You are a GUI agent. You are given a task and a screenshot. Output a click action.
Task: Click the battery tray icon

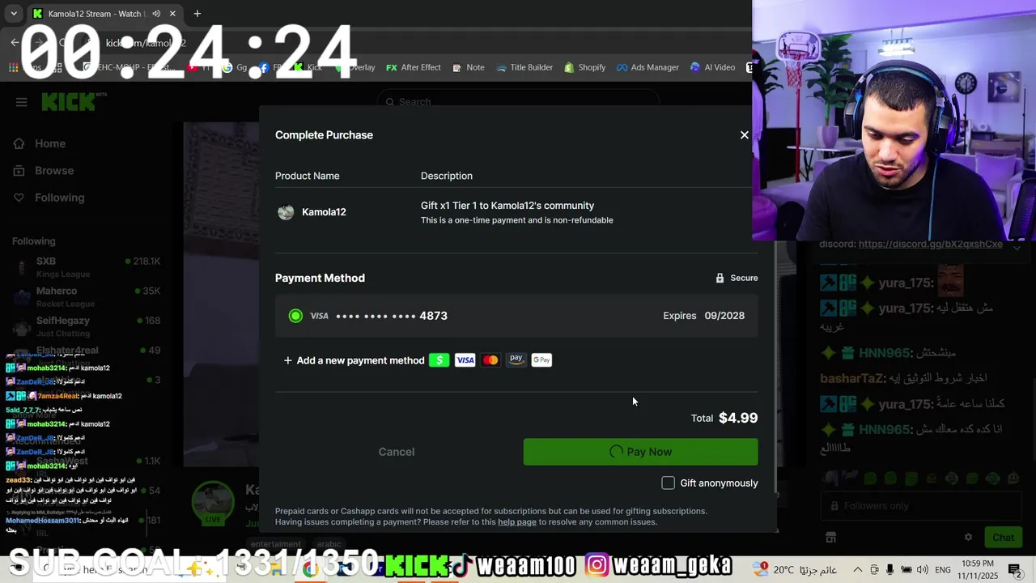pyautogui.click(x=906, y=570)
